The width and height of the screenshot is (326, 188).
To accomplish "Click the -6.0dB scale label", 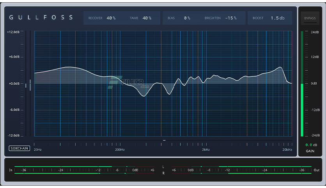I will (x=14, y=110).
